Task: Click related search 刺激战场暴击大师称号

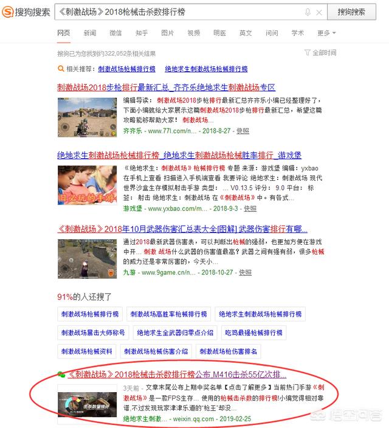Action: click(x=93, y=332)
